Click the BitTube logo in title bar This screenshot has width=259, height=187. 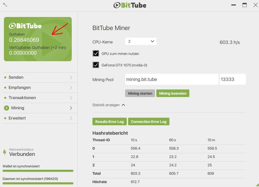click(130, 5)
